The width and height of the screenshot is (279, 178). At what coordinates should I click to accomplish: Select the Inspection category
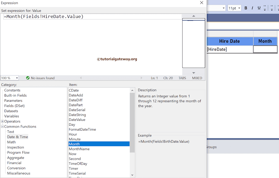[16, 147]
